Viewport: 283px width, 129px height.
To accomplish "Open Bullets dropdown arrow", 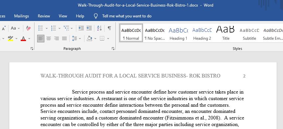I will [47, 28].
